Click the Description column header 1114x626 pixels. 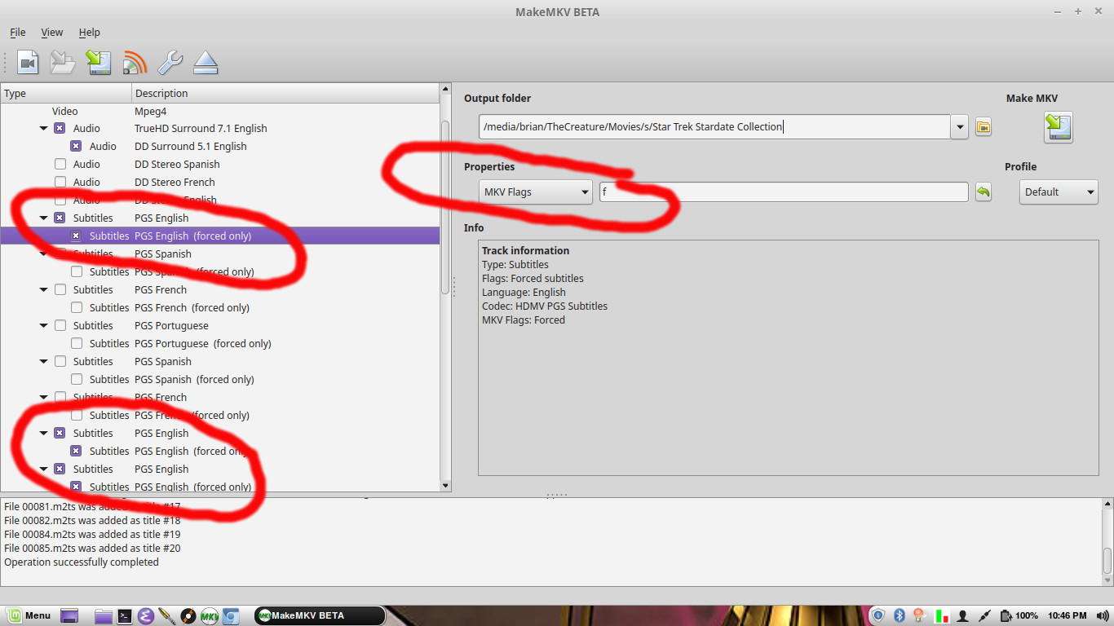pos(285,93)
